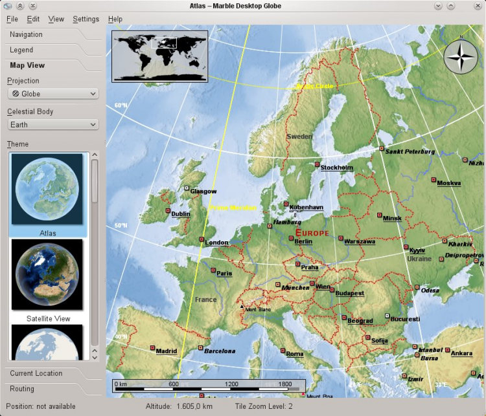Click the overview mini world map
Screen dimensions: 486x416
pyautogui.click(x=159, y=56)
